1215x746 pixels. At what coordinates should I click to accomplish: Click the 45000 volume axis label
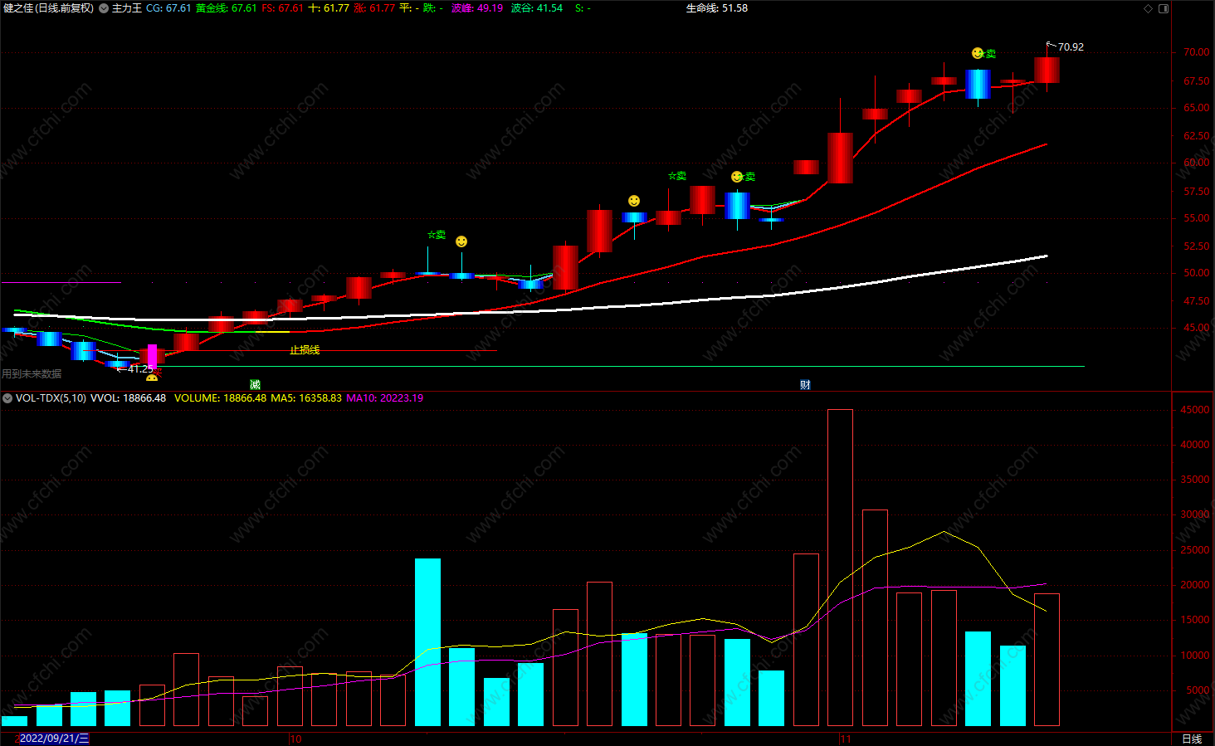click(1195, 410)
